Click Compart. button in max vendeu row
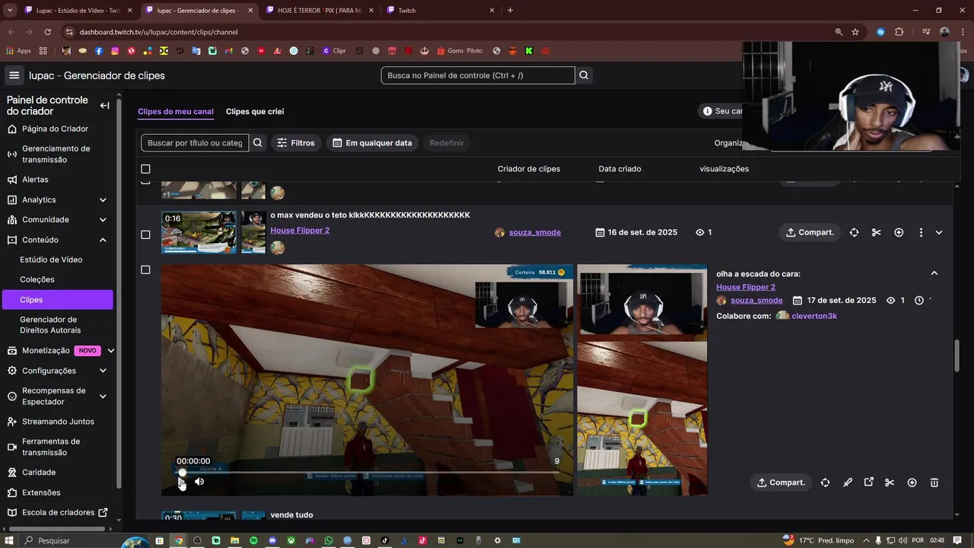Image resolution: width=974 pixels, height=548 pixels. [810, 232]
